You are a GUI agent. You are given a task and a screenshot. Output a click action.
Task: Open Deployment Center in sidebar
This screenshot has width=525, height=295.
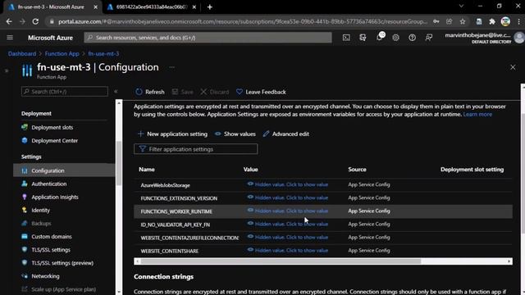(x=55, y=141)
